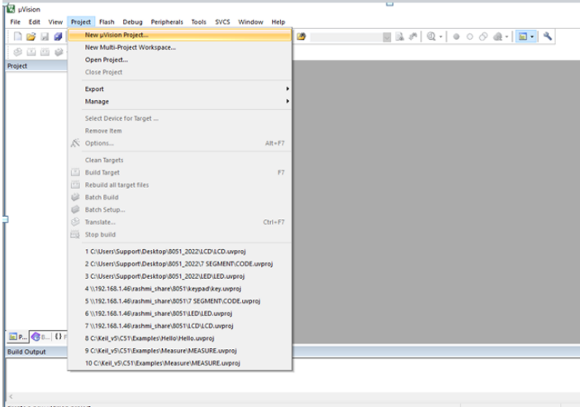
Task: Toggle breakpoint using red circle icon
Action: (x=455, y=36)
